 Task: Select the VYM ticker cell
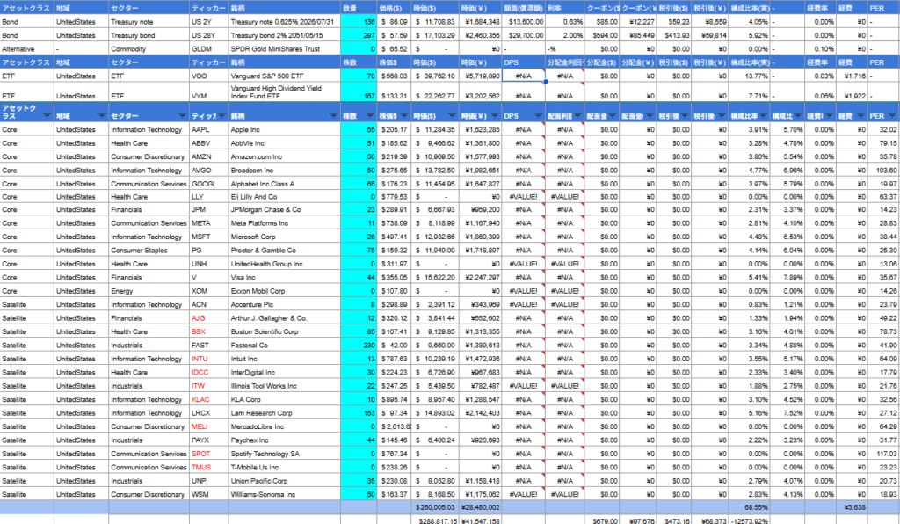(209, 92)
